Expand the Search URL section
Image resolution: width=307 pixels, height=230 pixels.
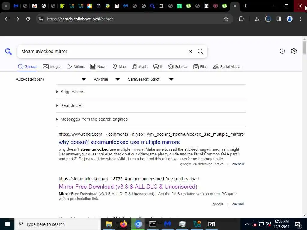[x=70, y=105]
